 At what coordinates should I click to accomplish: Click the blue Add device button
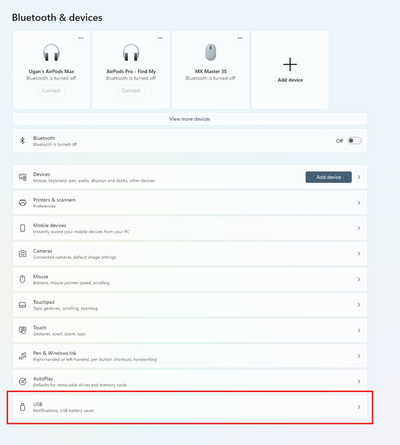coord(328,177)
